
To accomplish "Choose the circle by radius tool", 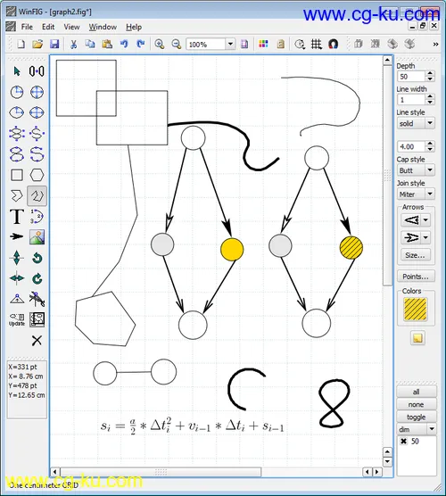I will [x=17, y=92].
